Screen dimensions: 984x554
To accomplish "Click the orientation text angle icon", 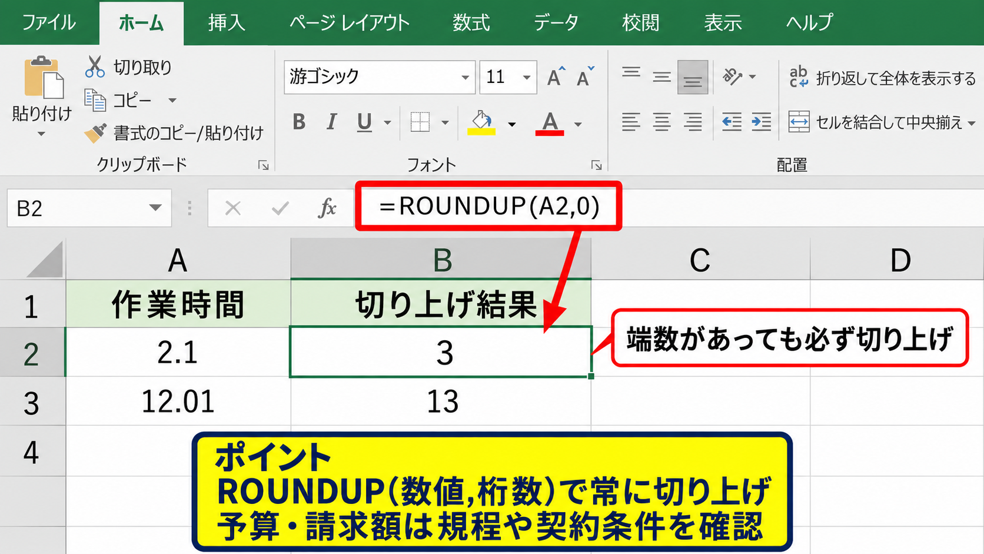I will [x=732, y=77].
